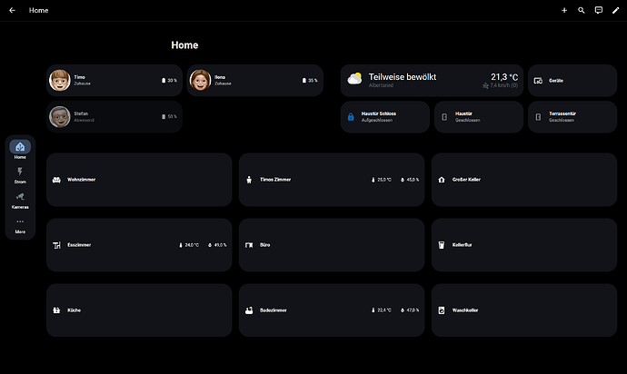Click the Großer Keller house icon
Screen dimensions: 627x374
pyautogui.click(x=442, y=180)
